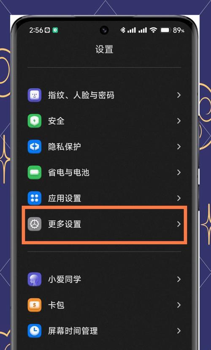Open the chevron next to 卡包
This screenshot has height=350, width=211.
[179, 305]
